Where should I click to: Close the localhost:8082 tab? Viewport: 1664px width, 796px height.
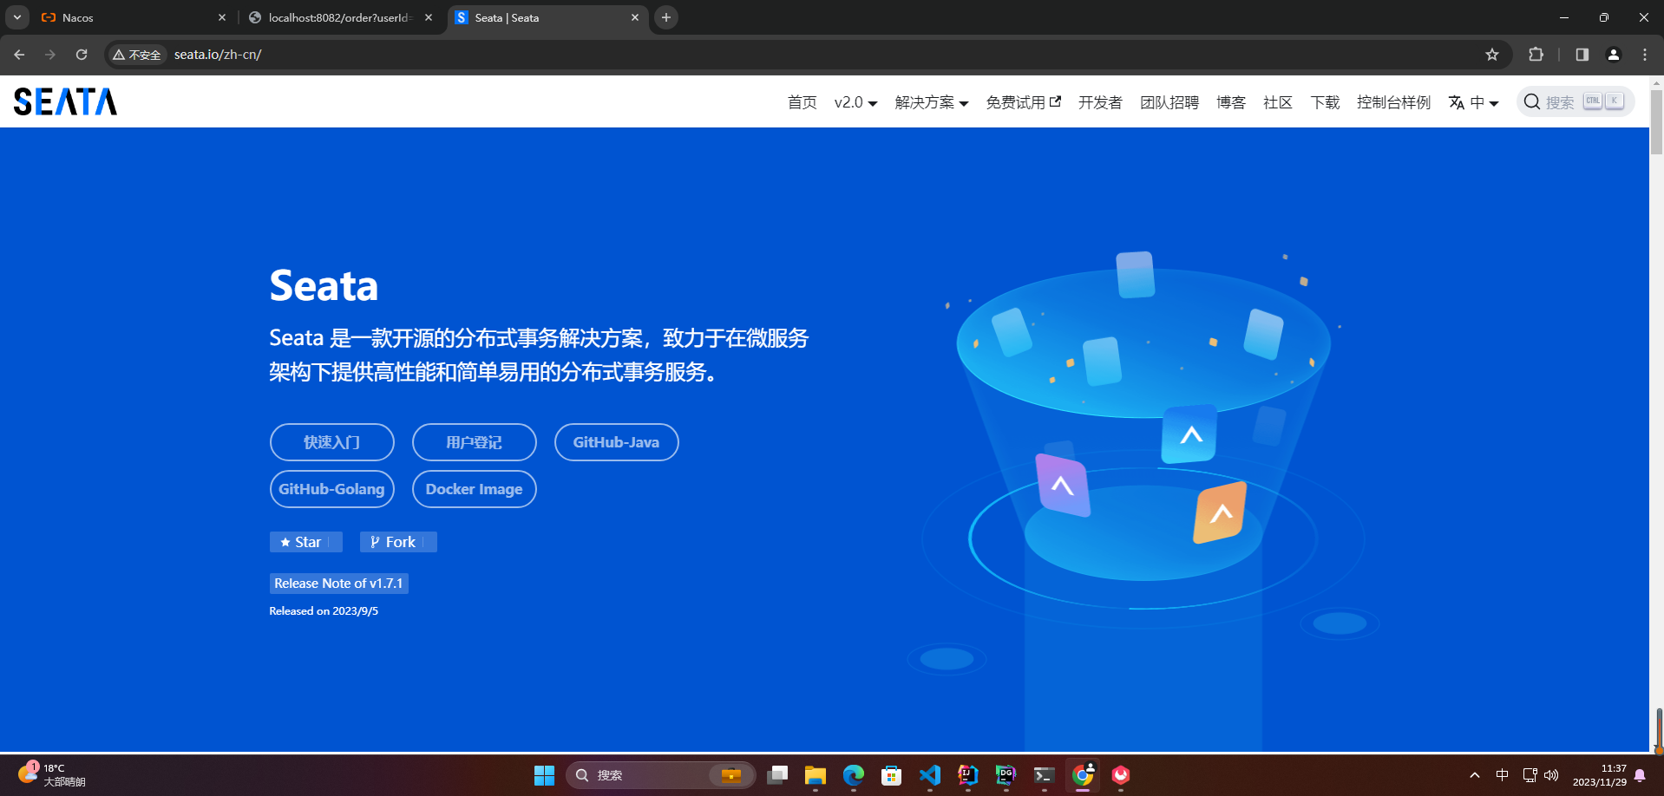pos(429,17)
